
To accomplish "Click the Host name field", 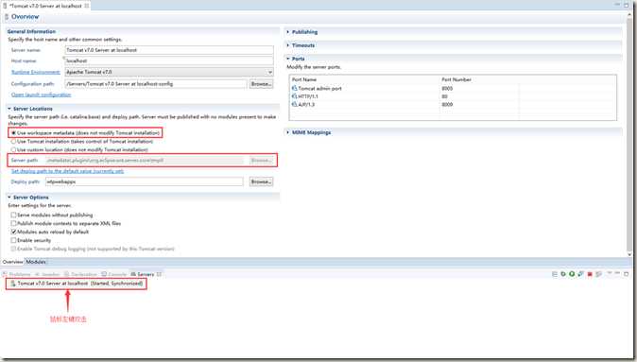I will pos(169,60).
